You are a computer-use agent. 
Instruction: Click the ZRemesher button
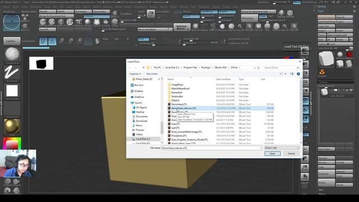coord(249,18)
